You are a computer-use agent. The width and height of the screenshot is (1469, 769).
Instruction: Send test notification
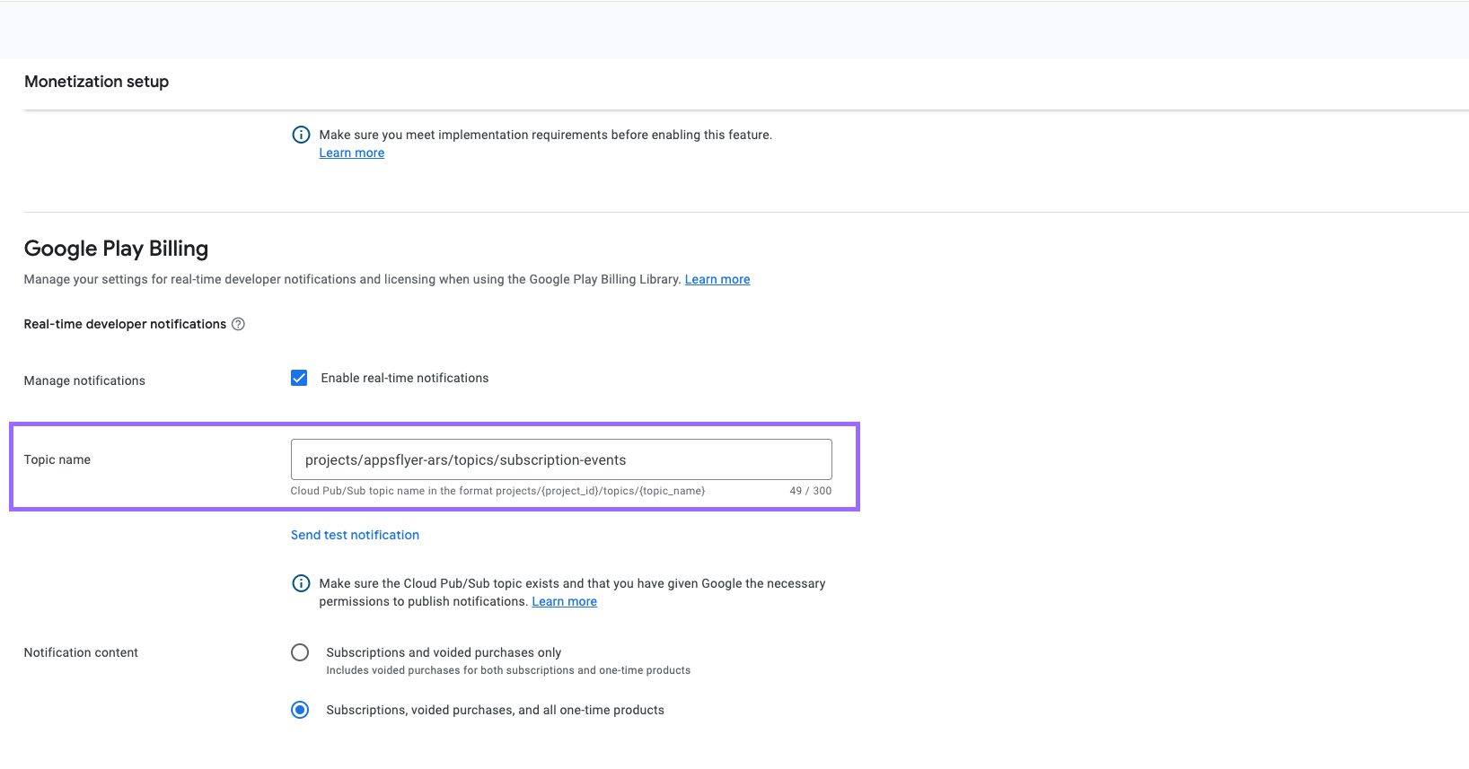(355, 535)
